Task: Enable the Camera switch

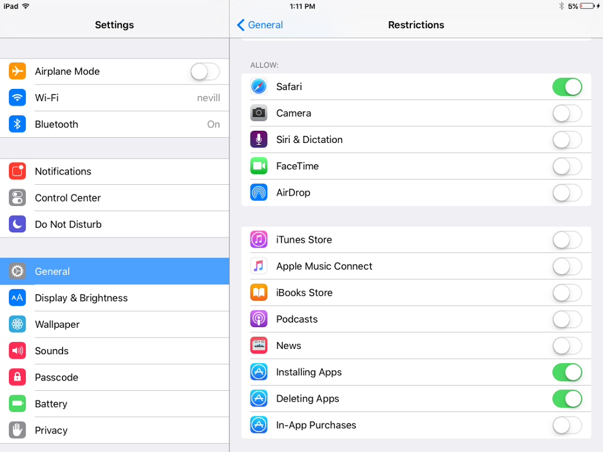Action: [567, 113]
